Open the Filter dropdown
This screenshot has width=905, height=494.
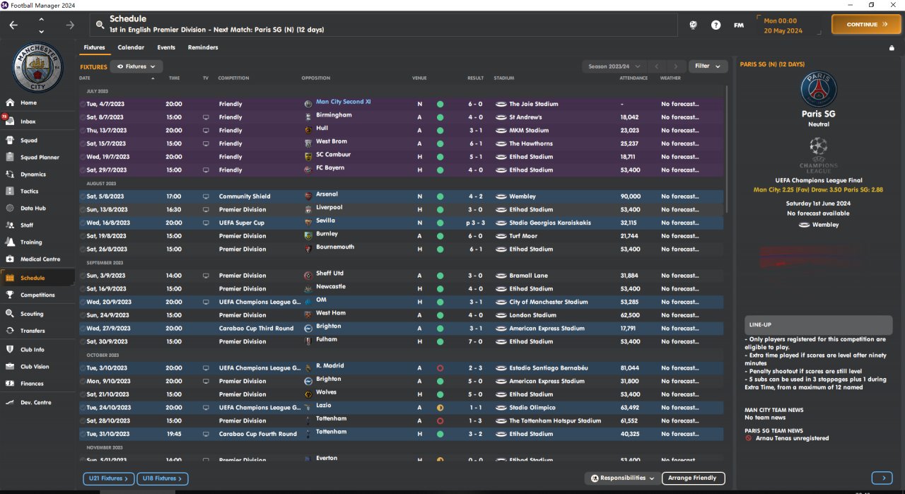pos(708,66)
